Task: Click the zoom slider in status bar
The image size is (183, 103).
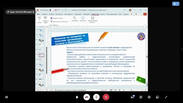Action: click(133, 90)
